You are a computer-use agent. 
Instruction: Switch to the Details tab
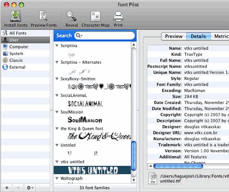tap(198, 36)
